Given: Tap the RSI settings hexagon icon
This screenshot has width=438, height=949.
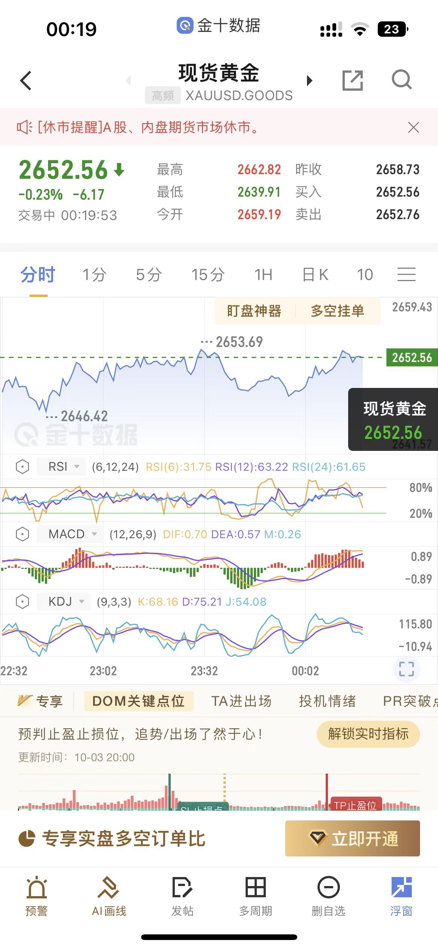Looking at the screenshot, I should 22,467.
